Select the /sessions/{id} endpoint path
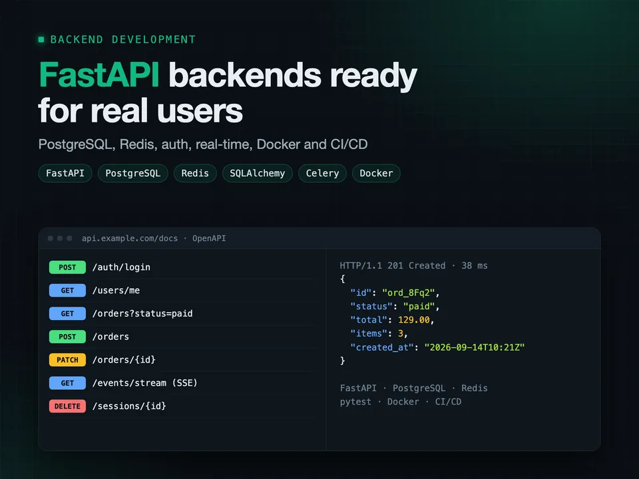Image resolution: width=639 pixels, height=479 pixels. pyautogui.click(x=129, y=406)
